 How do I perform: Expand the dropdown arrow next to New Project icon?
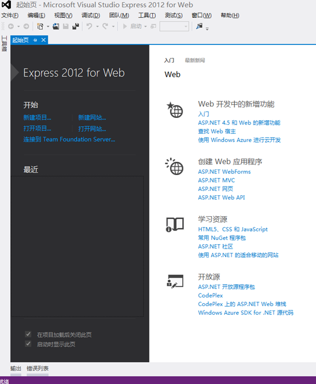pyautogui.click(x=48, y=26)
